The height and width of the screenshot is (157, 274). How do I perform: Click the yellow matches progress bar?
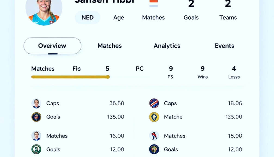[x=70, y=77]
